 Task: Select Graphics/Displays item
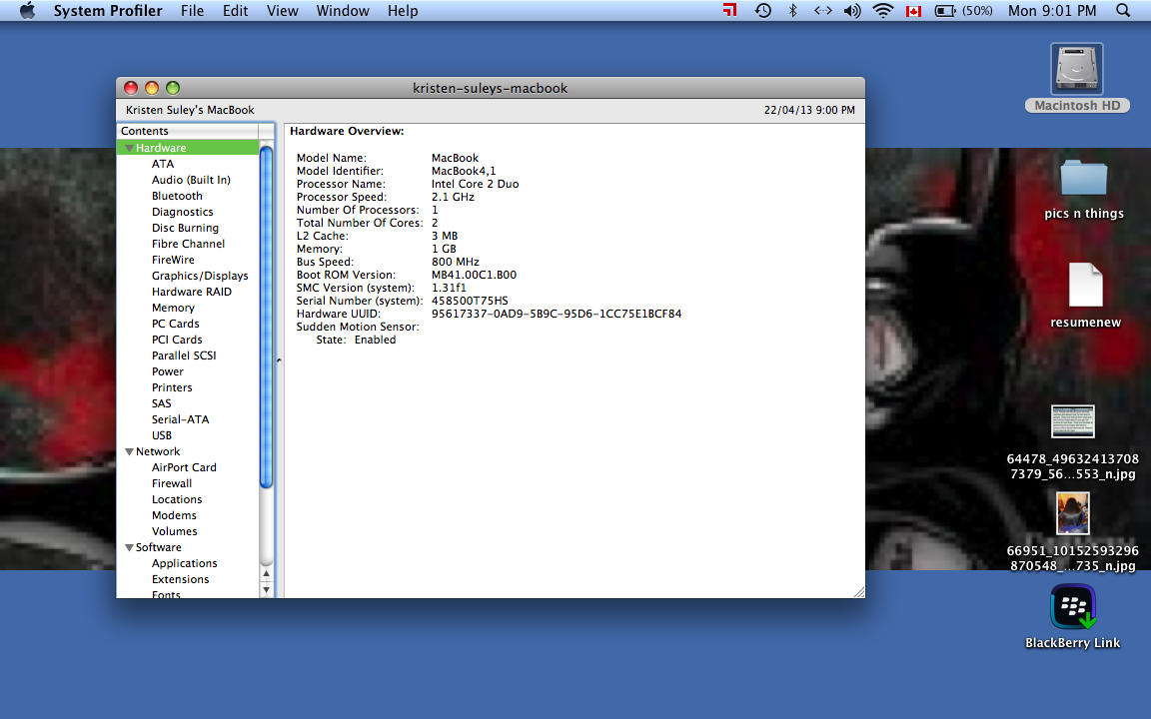point(200,276)
